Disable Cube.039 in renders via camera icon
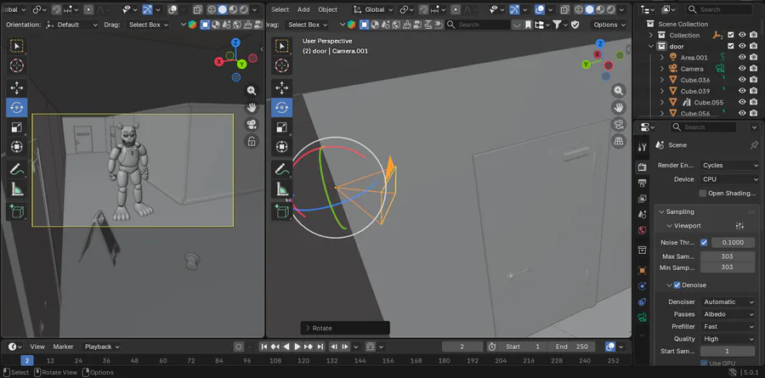 754,91
